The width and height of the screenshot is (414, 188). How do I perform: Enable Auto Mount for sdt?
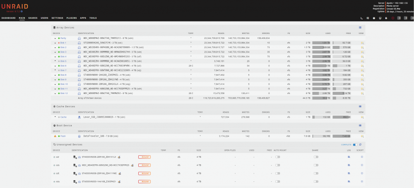[x=277, y=174]
